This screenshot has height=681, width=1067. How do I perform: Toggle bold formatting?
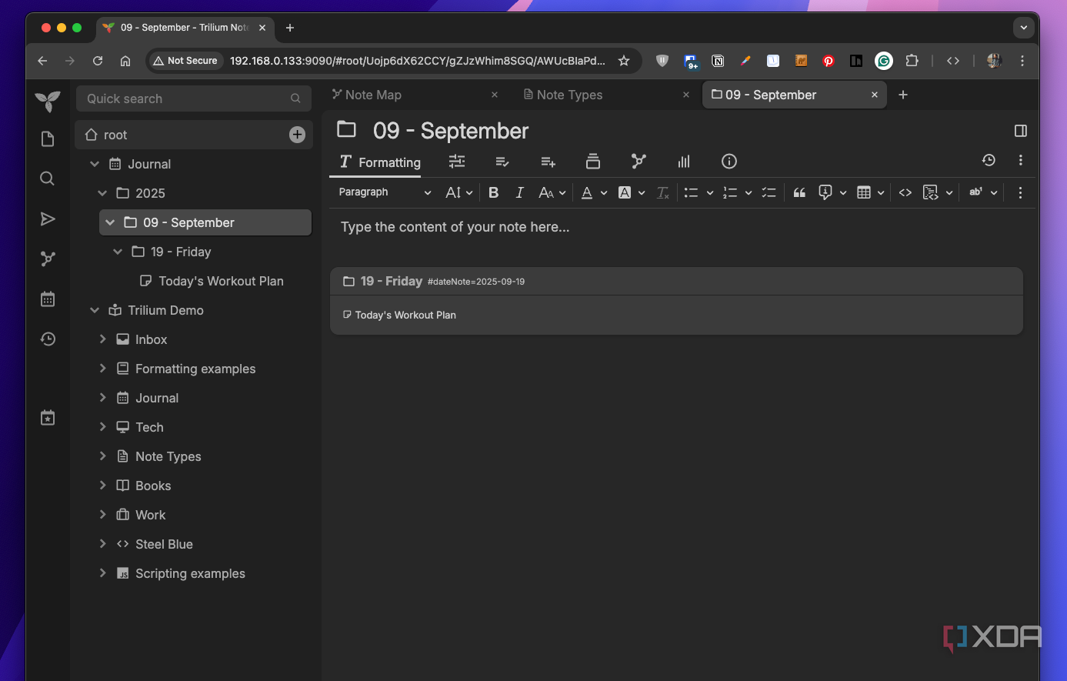(x=494, y=192)
